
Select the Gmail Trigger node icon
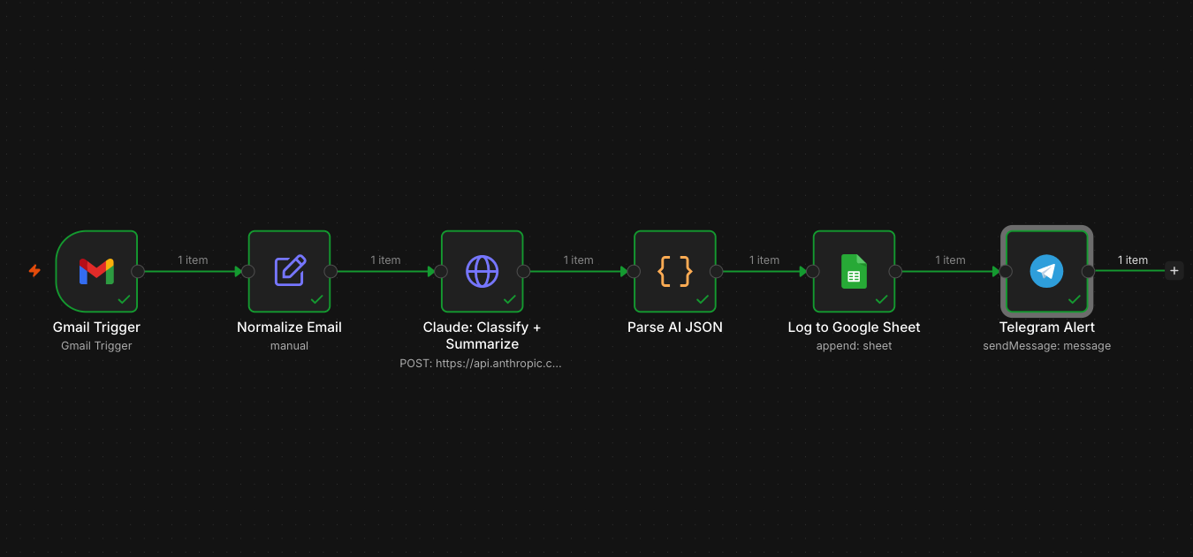[96, 271]
